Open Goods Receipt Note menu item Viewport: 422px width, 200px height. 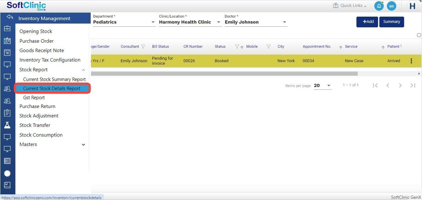42,51
